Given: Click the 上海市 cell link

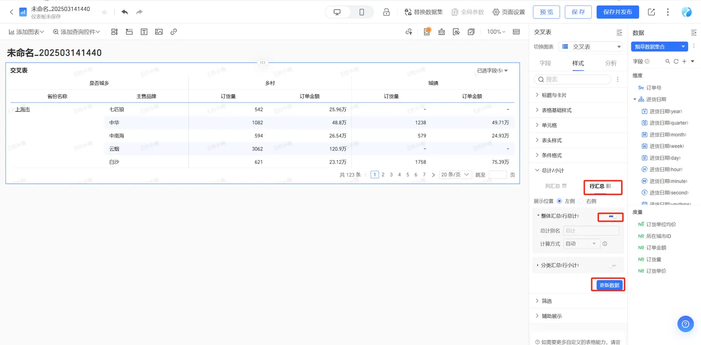Looking at the screenshot, I should point(23,109).
